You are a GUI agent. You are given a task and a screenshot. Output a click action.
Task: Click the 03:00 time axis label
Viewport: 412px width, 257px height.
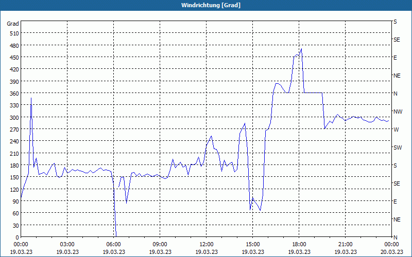tap(67, 245)
